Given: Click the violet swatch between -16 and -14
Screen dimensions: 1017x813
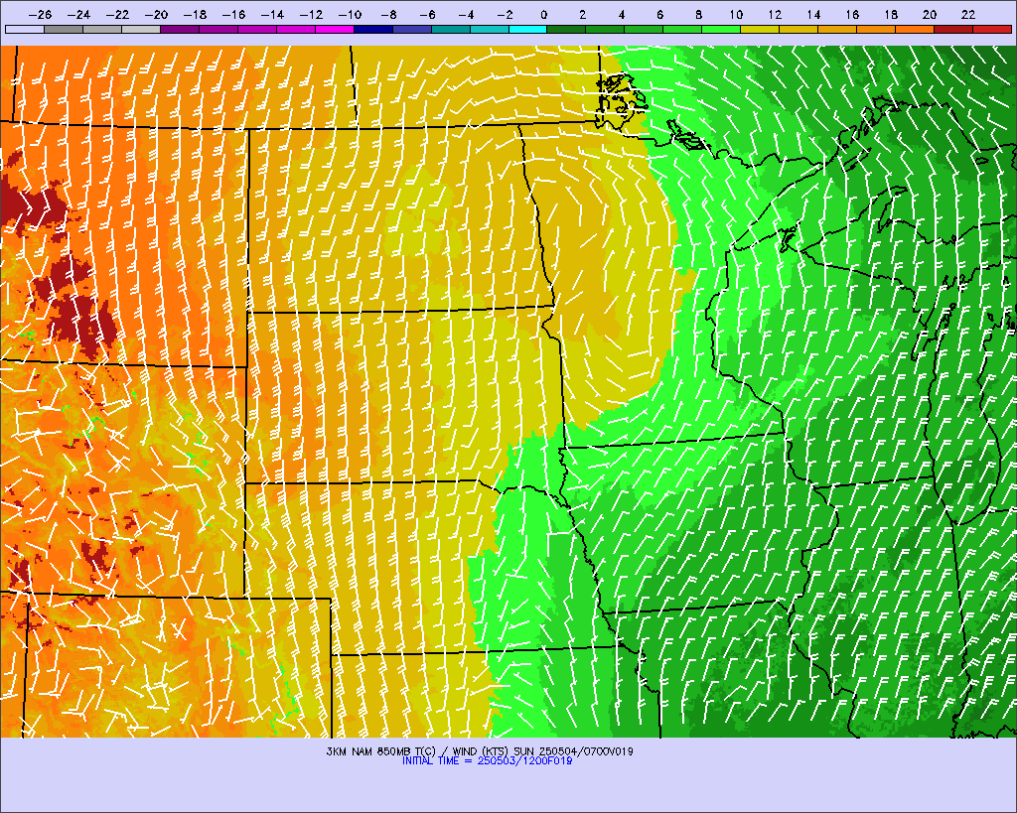Looking at the screenshot, I should [257, 29].
